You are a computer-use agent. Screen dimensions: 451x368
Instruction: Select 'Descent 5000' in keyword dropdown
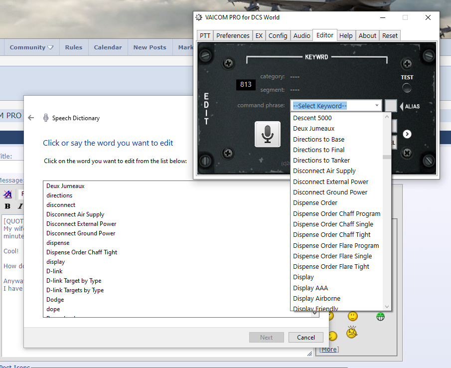337,118
